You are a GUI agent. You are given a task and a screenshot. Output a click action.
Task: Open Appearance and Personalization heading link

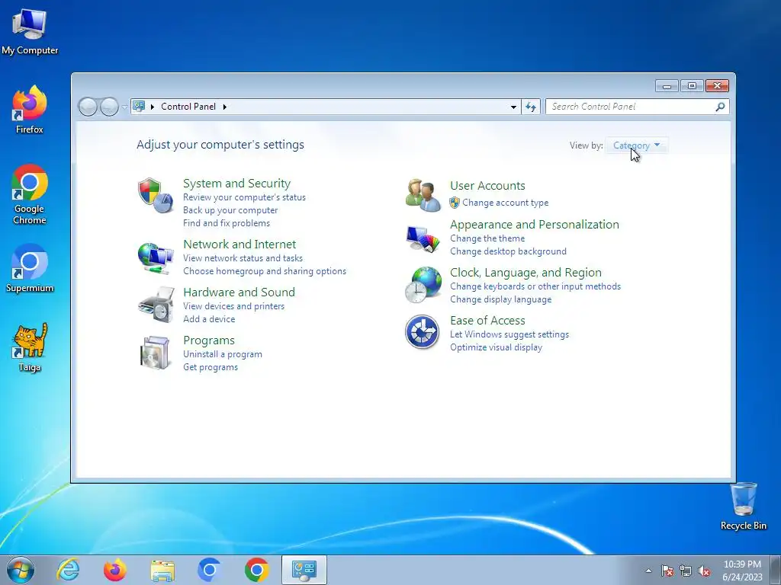click(535, 225)
